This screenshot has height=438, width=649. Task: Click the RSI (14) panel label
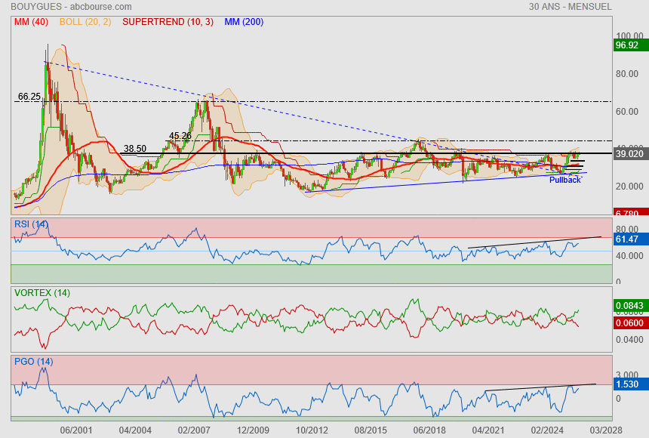[x=31, y=225]
